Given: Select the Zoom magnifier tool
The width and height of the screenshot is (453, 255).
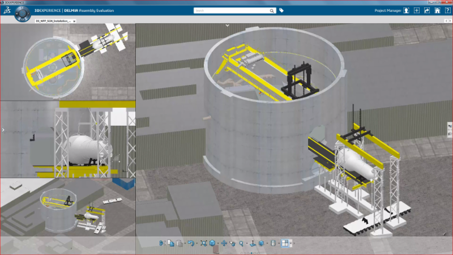Looking at the screenshot, I should click(241, 243).
